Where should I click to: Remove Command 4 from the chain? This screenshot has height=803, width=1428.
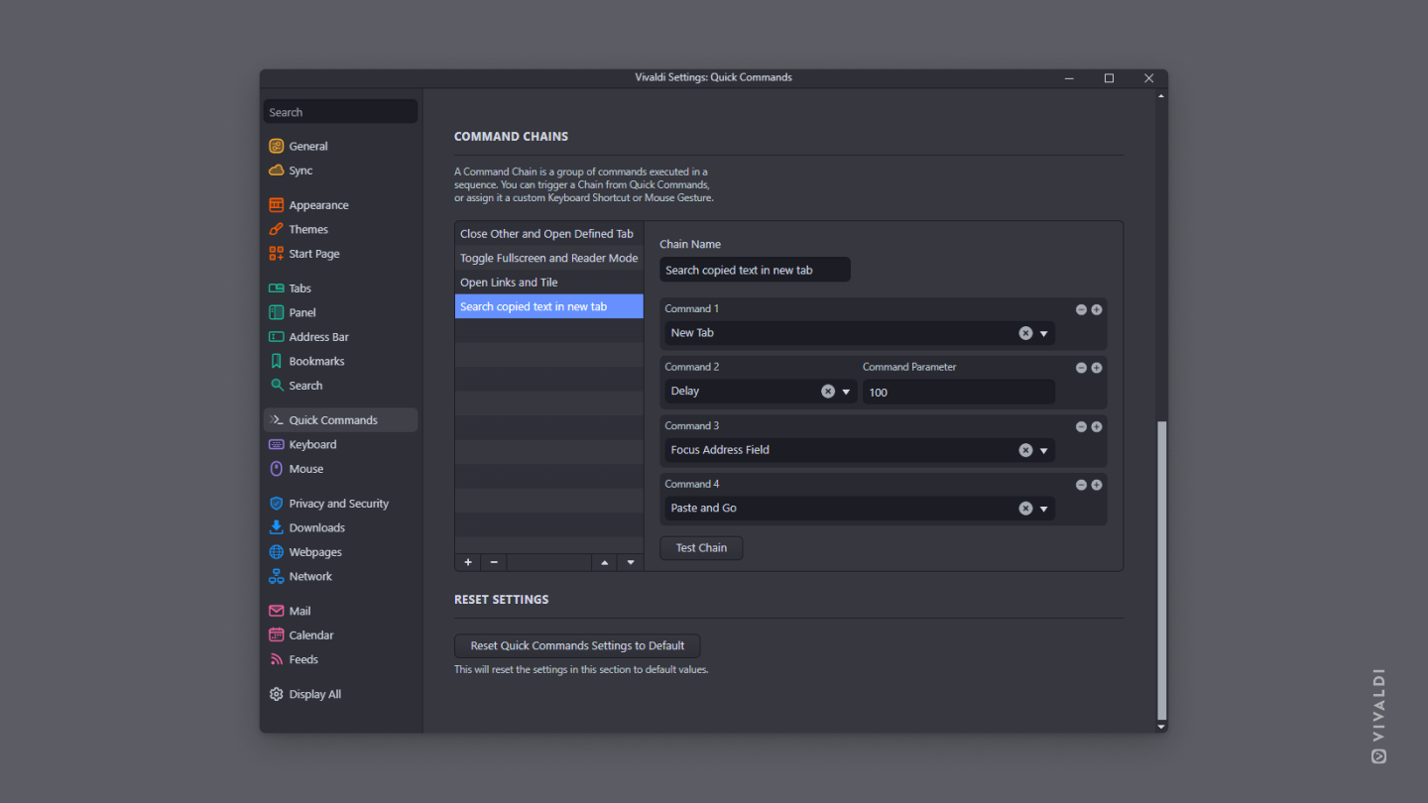pyautogui.click(x=1081, y=485)
